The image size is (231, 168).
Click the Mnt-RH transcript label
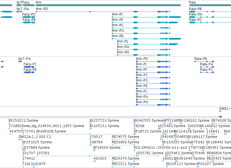[x=123, y=52]
